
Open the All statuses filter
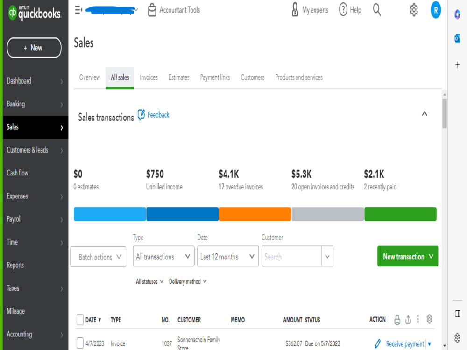pyautogui.click(x=149, y=281)
